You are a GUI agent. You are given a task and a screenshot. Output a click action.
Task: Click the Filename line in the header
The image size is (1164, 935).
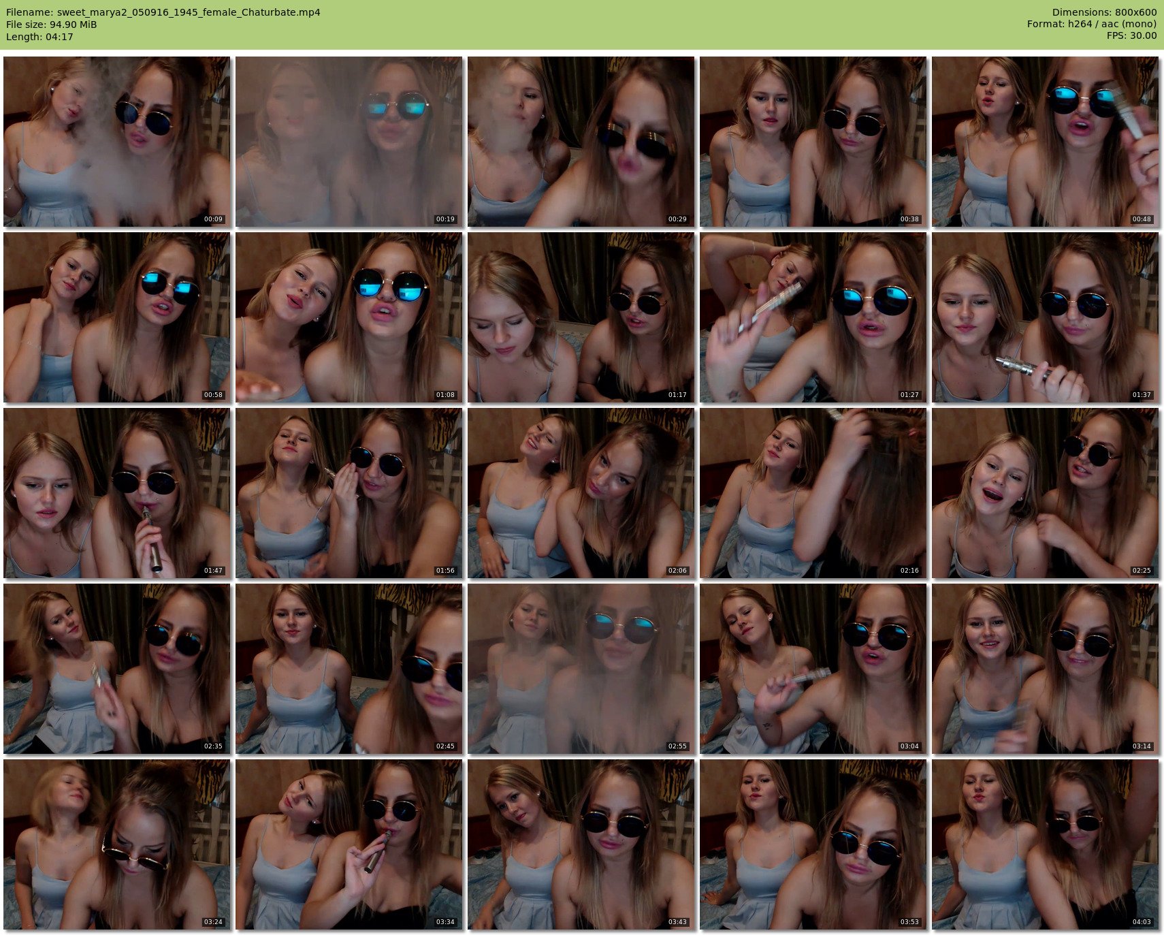pyautogui.click(x=163, y=12)
